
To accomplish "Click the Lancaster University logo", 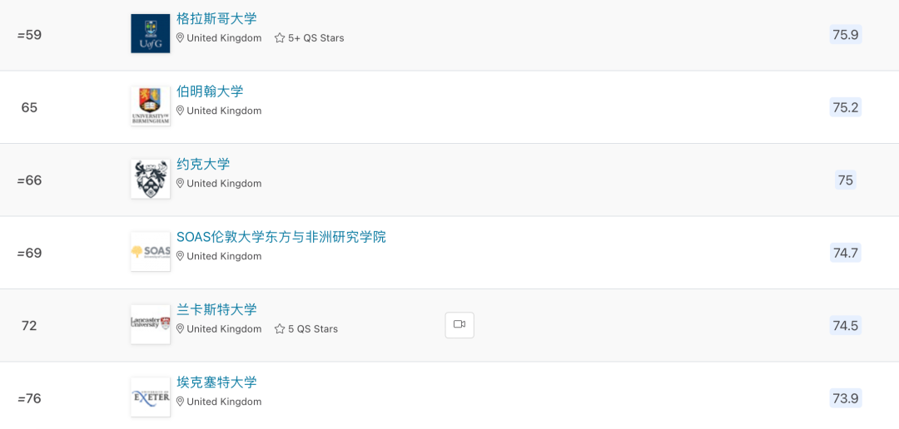I will [x=150, y=324].
